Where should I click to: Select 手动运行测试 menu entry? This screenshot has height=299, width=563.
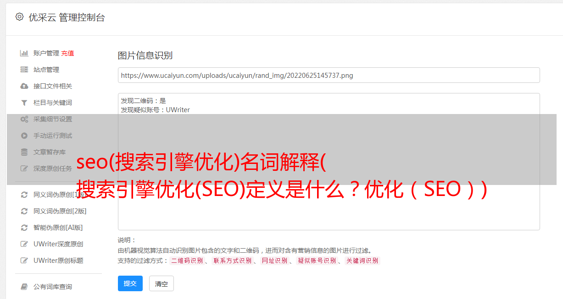pyautogui.click(x=53, y=136)
